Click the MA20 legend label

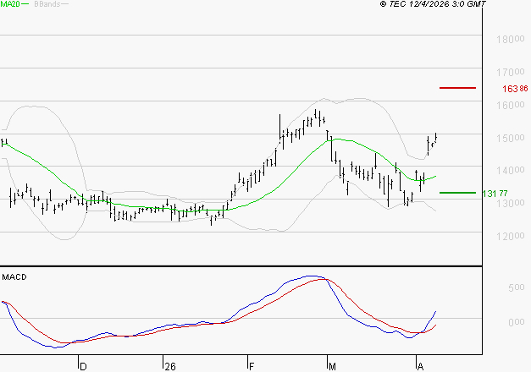click(11, 4)
